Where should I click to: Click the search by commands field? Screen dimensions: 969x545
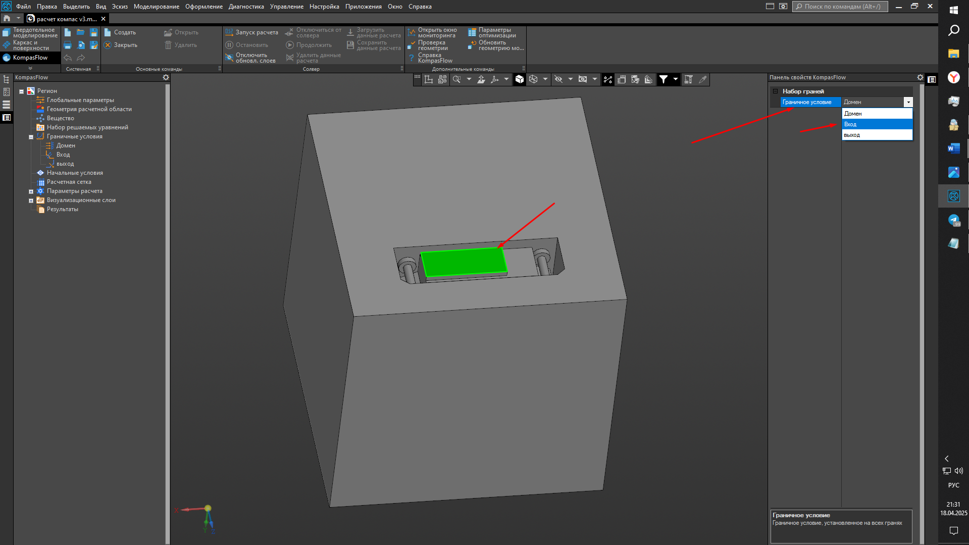pyautogui.click(x=841, y=7)
